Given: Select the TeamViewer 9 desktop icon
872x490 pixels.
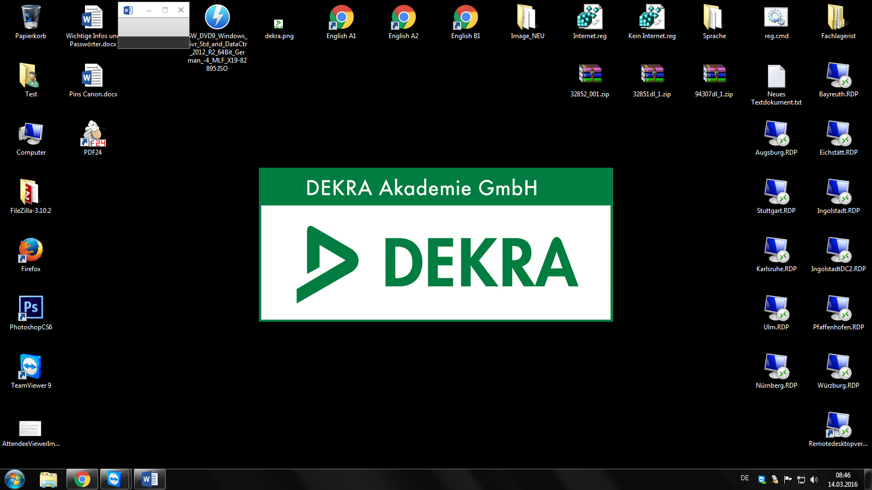Looking at the screenshot, I should coord(31,367).
